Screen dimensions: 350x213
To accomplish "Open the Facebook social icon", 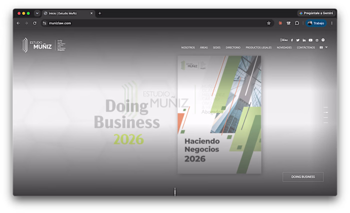I will point(291,40).
